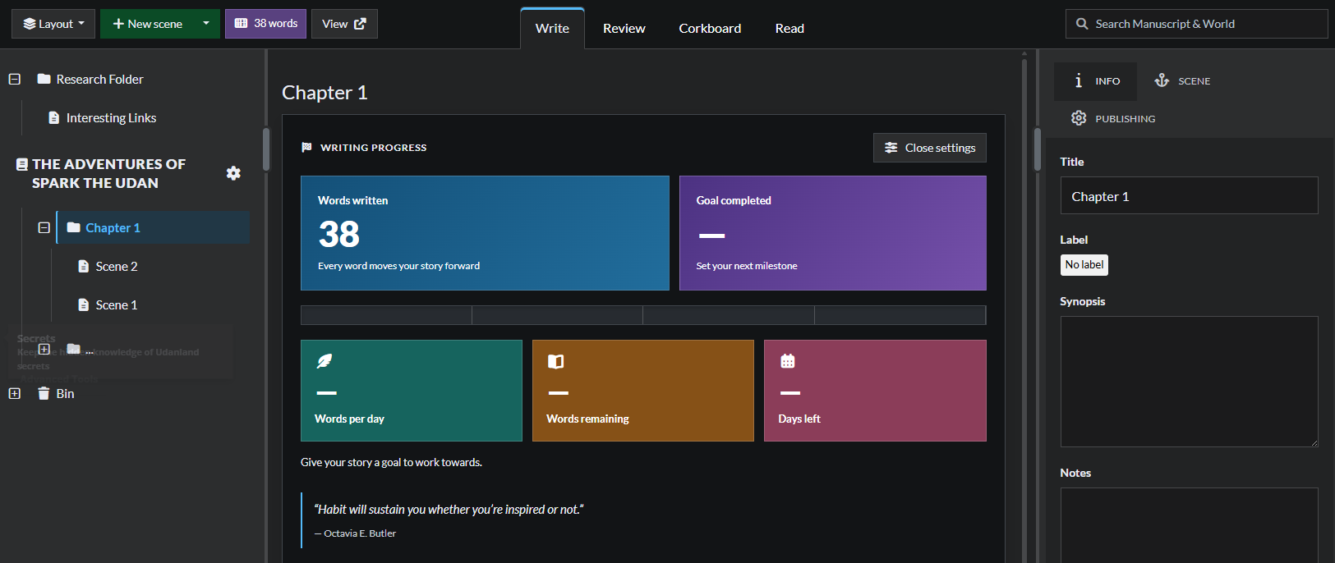Open the Interesting Links document
Image resolution: width=1335 pixels, height=563 pixels.
click(111, 118)
